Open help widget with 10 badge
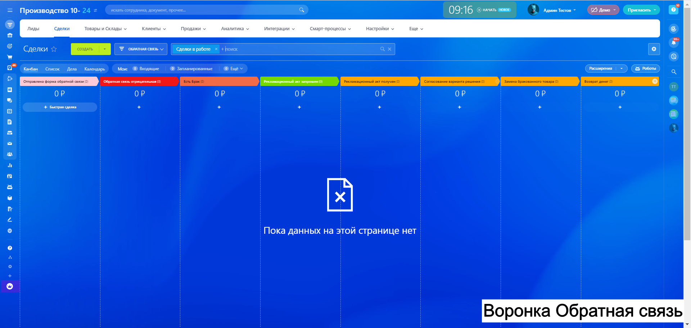 (673, 10)
